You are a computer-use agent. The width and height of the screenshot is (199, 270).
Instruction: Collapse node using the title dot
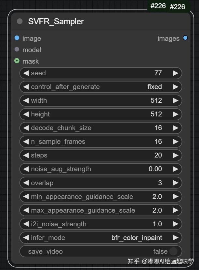pyautogui.click(x=20, y=21)
